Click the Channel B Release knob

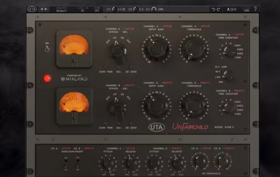point(177,163)
